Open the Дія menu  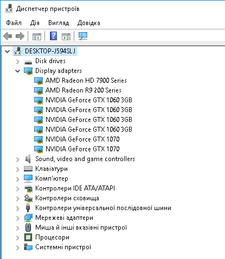tap(35, 23)
